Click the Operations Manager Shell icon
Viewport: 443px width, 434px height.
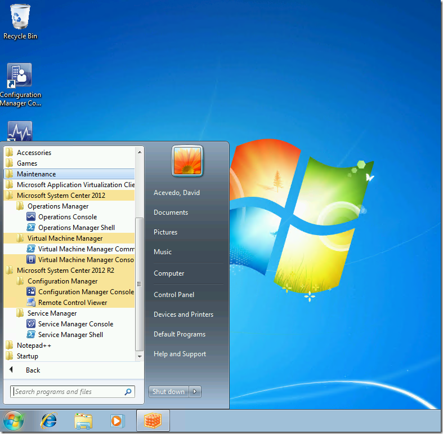31,228
